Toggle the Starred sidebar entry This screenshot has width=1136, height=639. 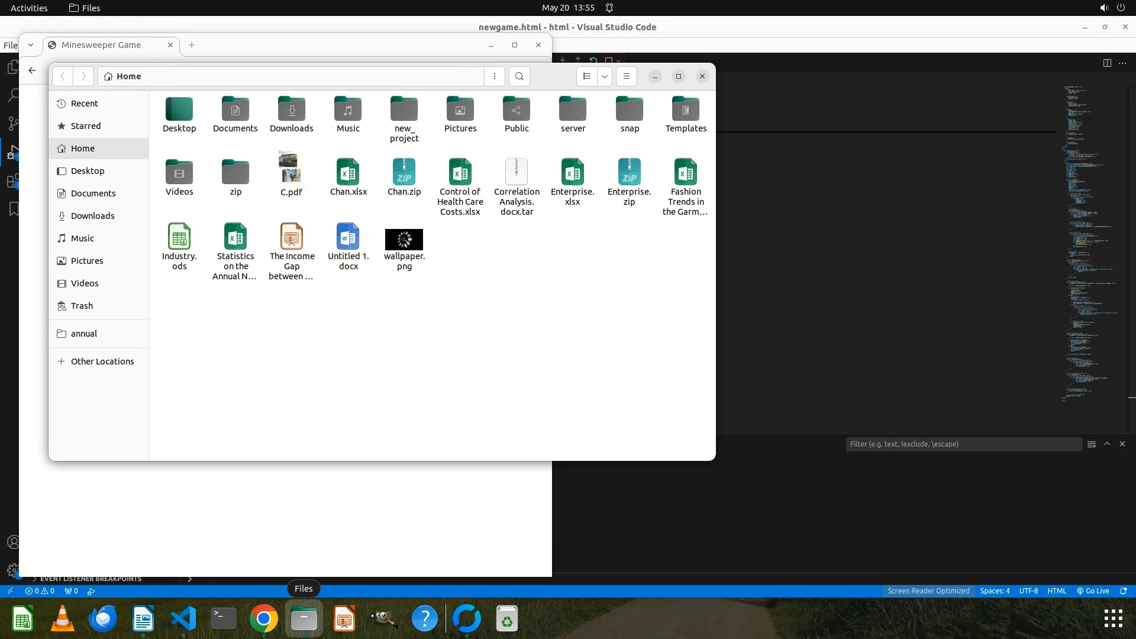[x=85, y=126]
